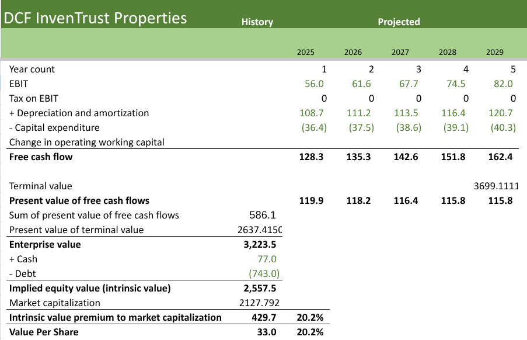527x340 pixels.
Task: Select the 2026 column header
Action: [353, 52]
